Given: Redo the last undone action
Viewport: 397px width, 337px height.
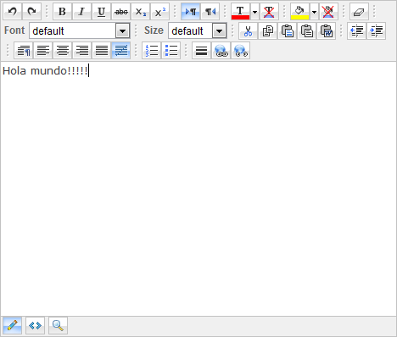Looking at the screenshot, I should [x=31, y=11].
